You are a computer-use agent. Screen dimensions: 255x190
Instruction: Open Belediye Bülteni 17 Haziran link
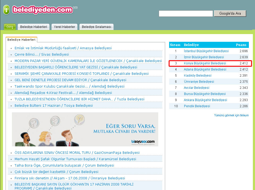coord(54,105)
